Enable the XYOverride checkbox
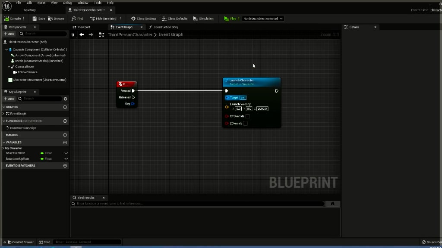 click(x=247, y=116)
